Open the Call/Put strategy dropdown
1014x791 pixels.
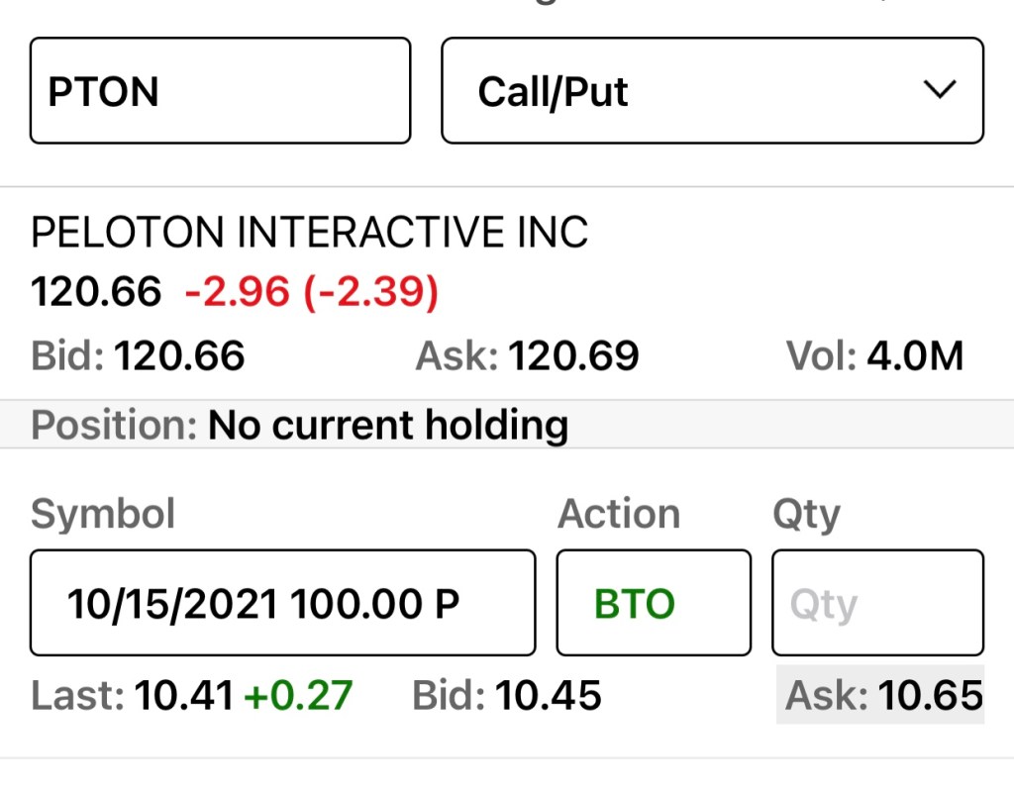(x=711, y=91)
